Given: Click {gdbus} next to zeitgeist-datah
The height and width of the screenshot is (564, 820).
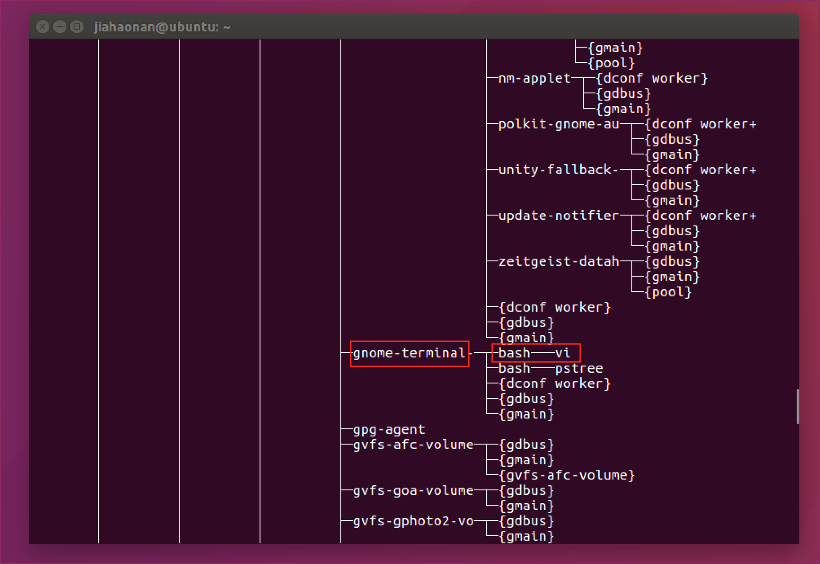Looking at the screenshot, I should point(672,262).
